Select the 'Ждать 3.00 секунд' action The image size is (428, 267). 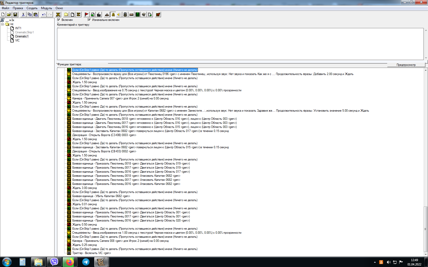point(84,188)
